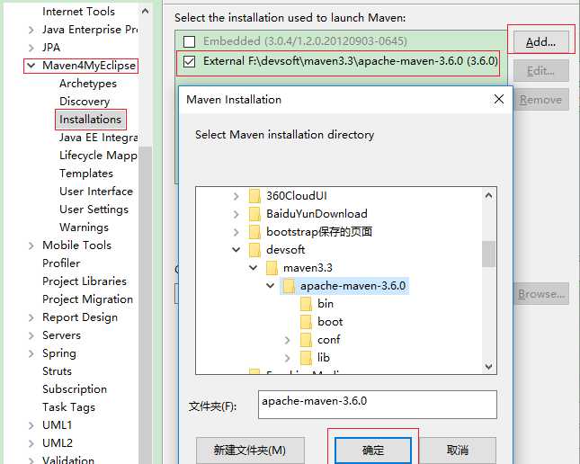Select Embedded 3.0.4 installation entry text
This screenshot has width=580, height=464.
pos(305,41)
